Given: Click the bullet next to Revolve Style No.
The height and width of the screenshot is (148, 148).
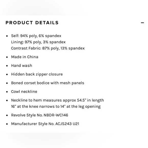Looking at the screenshot, I should pos(7,115).
